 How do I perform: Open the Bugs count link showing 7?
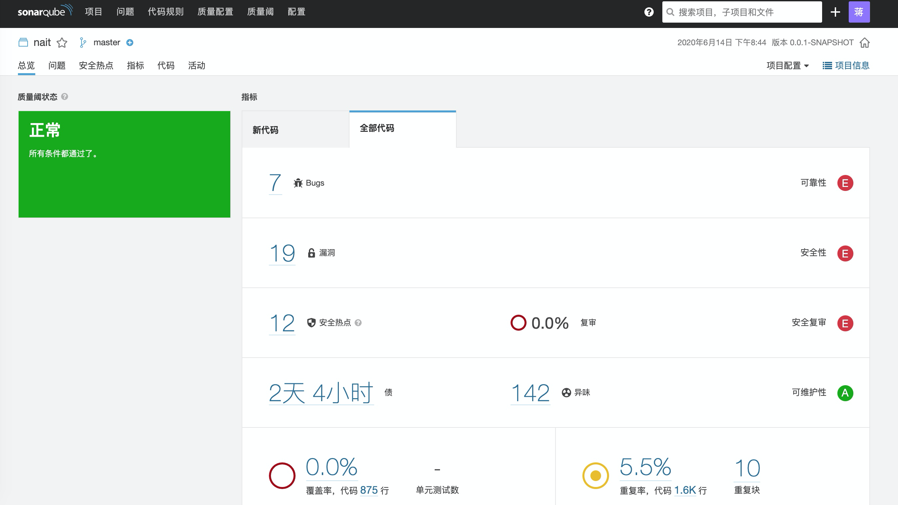pyautogui.click(x=275, y=183)
